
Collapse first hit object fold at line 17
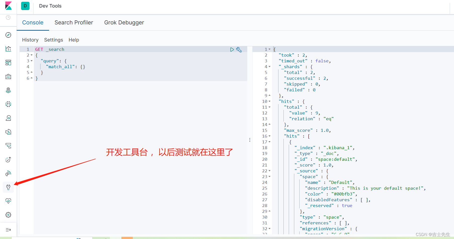tap(270, 142)
